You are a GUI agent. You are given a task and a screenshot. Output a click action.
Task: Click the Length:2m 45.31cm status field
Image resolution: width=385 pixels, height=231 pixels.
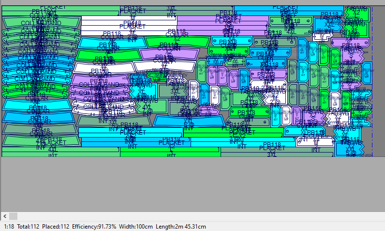(180, 227)
